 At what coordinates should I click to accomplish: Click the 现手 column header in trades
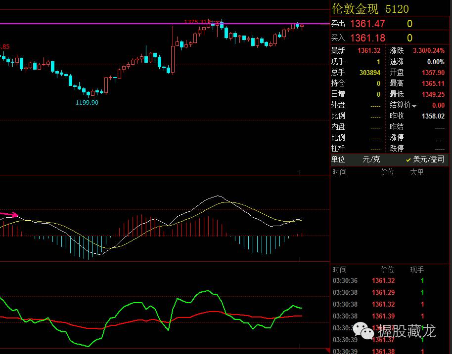[417, 270]
